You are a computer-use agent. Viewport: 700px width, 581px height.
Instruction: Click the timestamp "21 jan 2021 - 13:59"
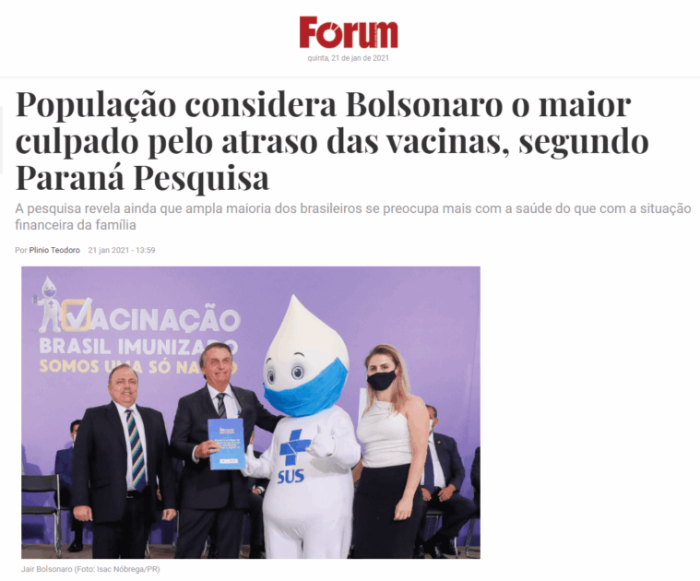point(122,250)
